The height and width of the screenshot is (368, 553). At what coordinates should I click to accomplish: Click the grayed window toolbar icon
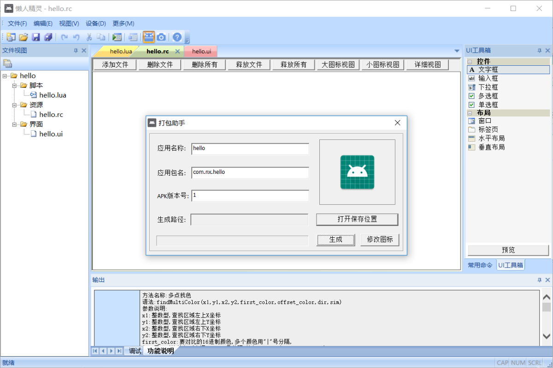[x=133, y=37]
